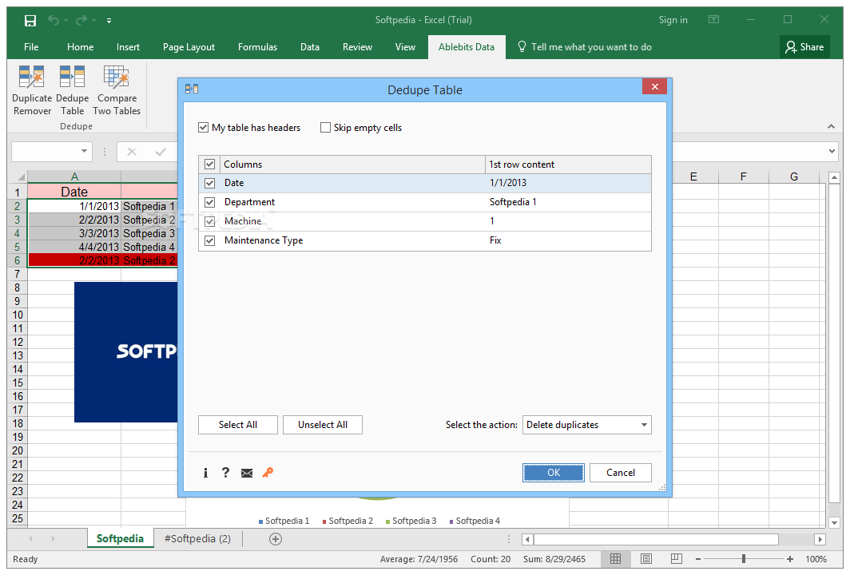Click the zoom out minus button

[698, 559]
